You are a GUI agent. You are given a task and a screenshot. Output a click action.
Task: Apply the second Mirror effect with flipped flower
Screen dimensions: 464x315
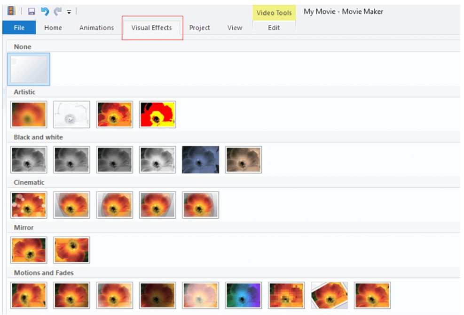point(71,250)
